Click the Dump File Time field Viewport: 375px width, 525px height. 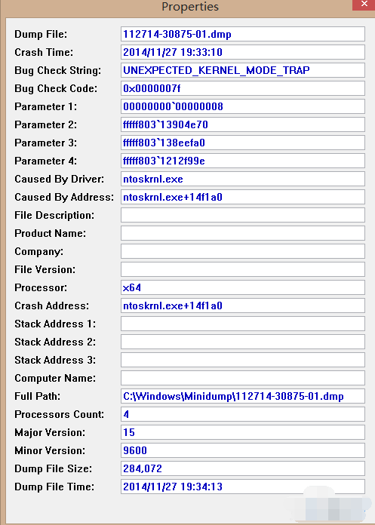(x=243, y=487)
